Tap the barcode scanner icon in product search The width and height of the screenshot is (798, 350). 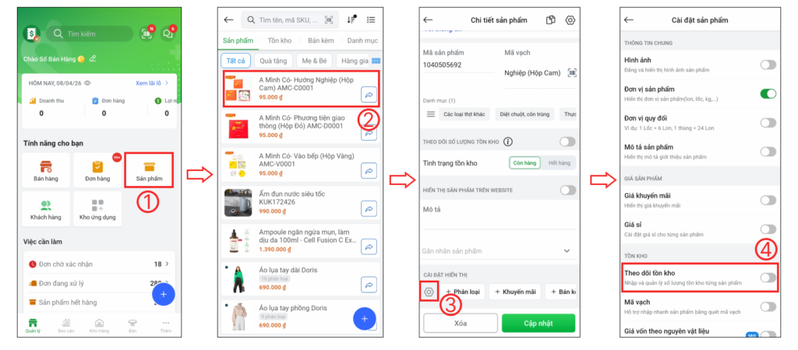point(329,19)
